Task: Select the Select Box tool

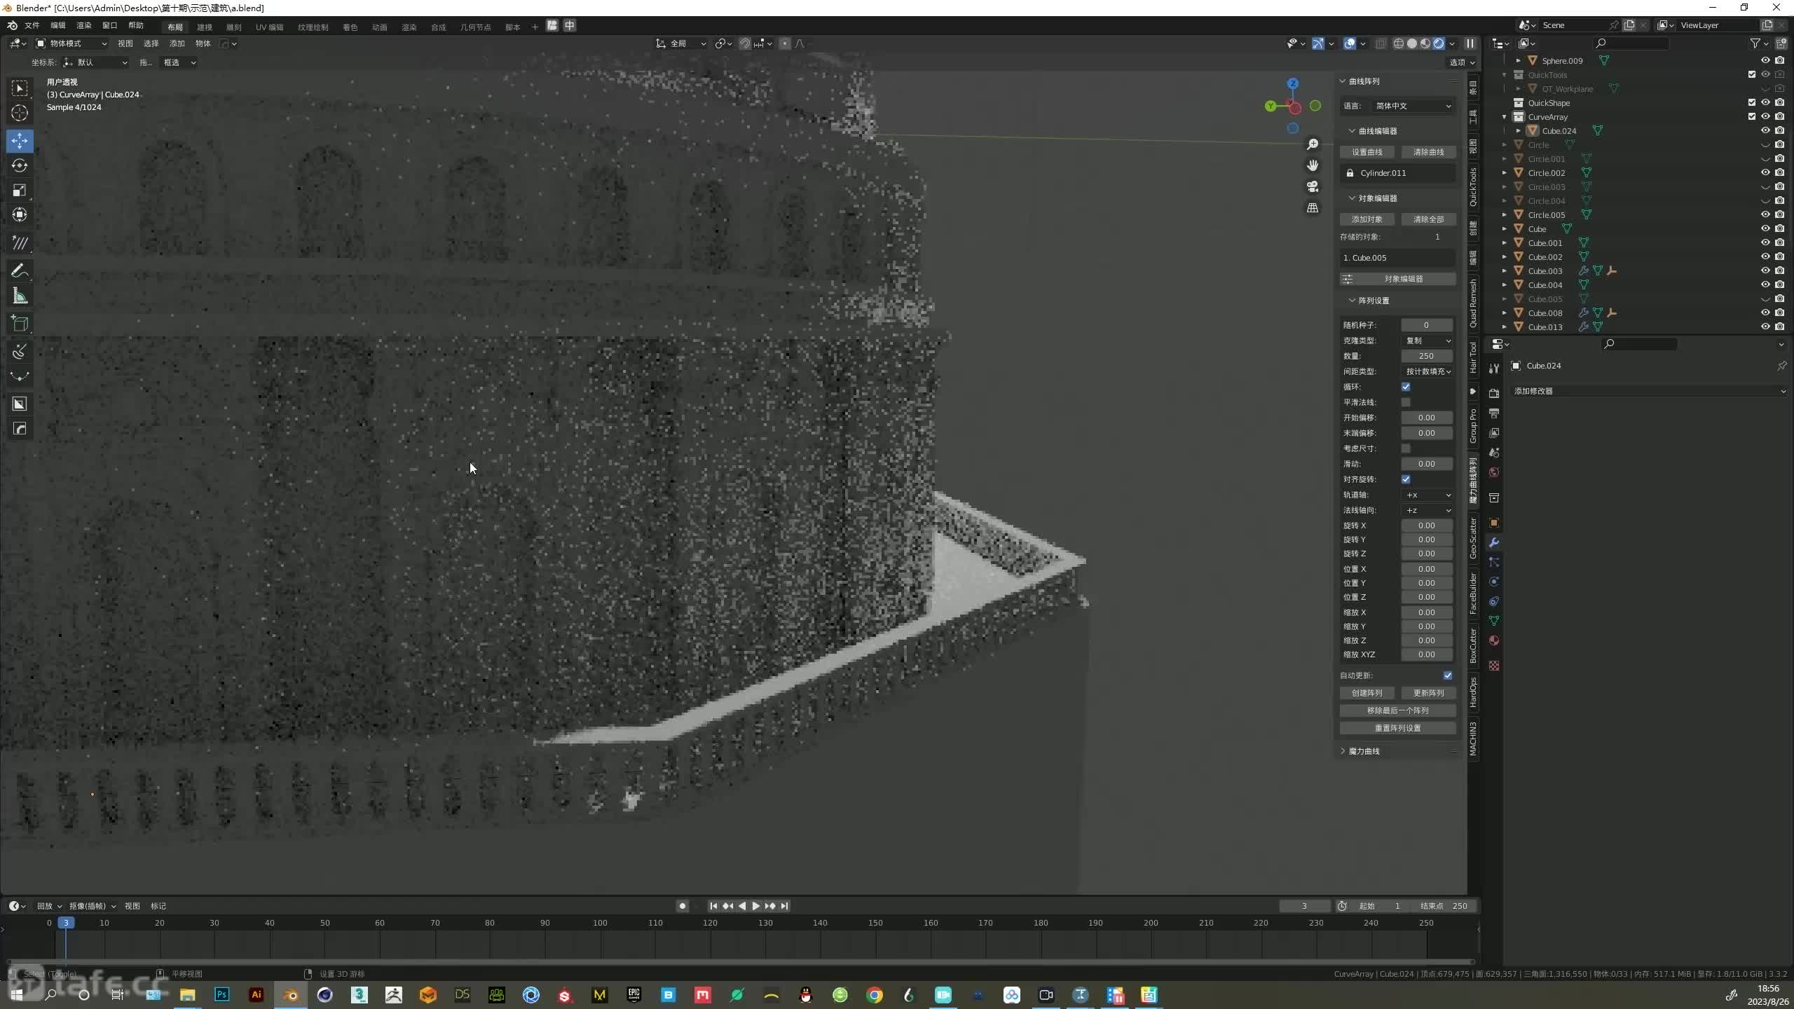Action: coord(20,88)
